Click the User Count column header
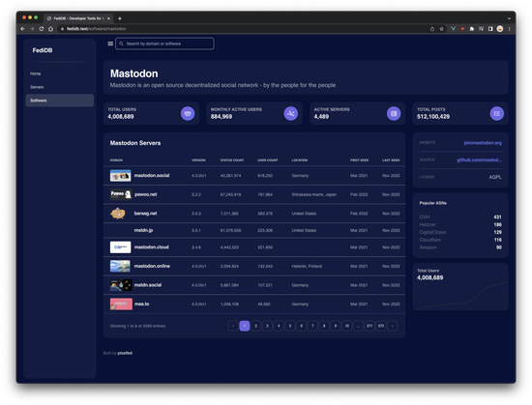This screenshot has width=532, height=405. [x=268, y=159]
